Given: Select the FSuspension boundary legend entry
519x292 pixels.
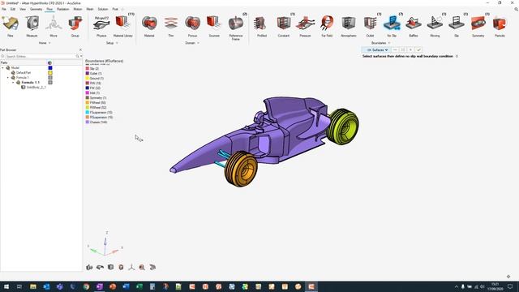Looking at the screenshot, I should [x=99, y=113].
